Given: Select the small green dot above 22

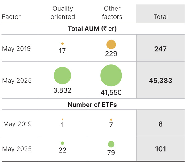Looking at the screenshot, I should point(62,143).
